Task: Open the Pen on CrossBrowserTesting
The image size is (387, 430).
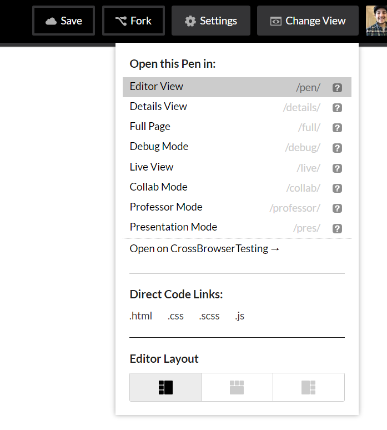Action: [205, 249]
